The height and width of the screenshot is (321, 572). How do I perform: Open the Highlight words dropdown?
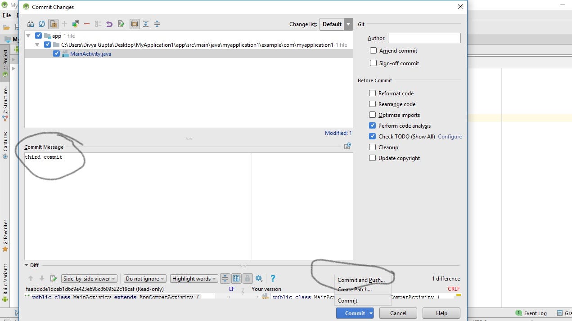pyautogui.click(x=194, y=278)
